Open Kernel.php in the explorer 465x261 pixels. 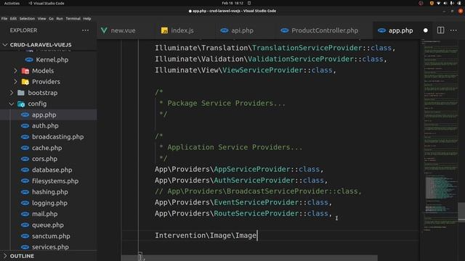[52, 59]
